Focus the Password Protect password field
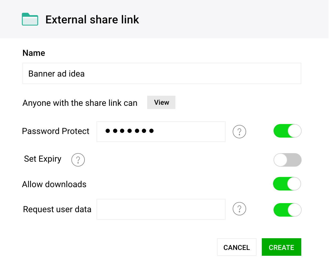Screen dimensions: 329x268 161,132
